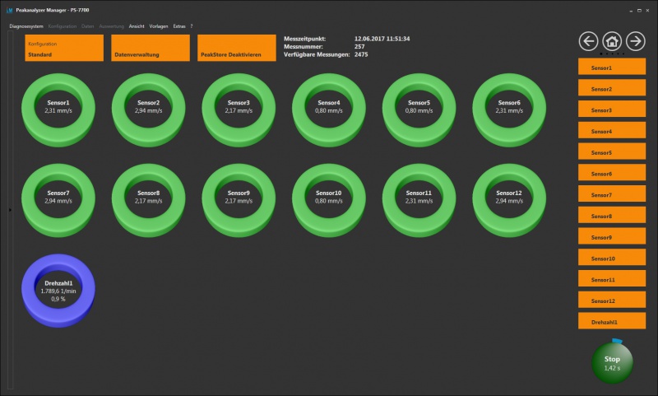Viewport: 658px width, 396px height.
Task: Click the Sensor12 orange sidebar button
Action: 612,301
